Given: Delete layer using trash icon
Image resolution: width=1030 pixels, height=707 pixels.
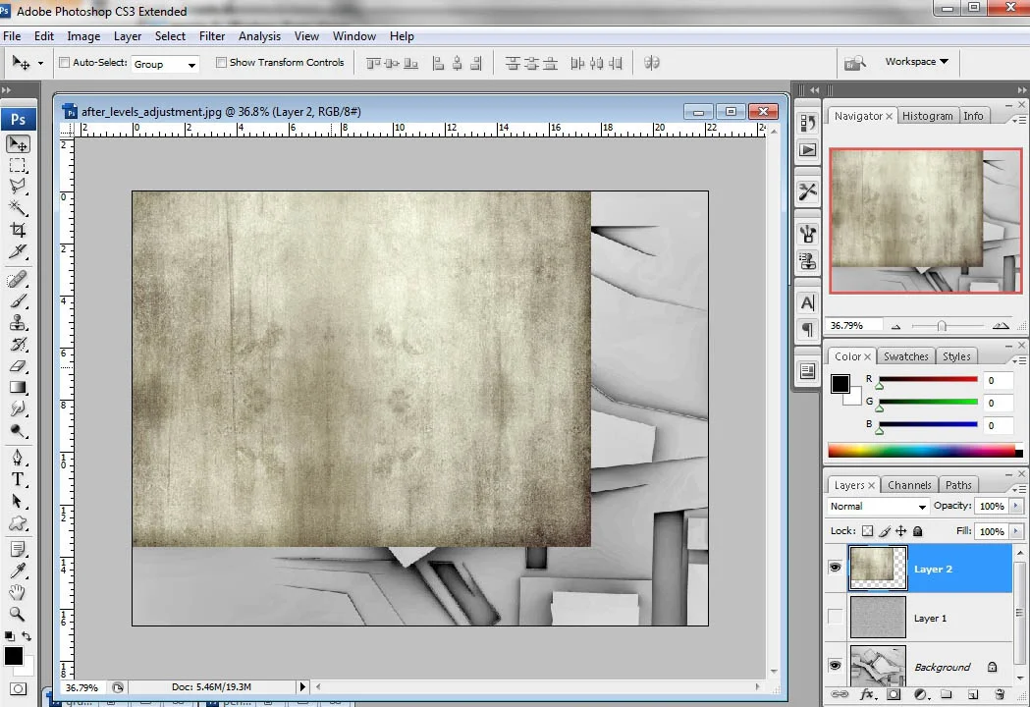Looking at the screenshot, I should click(x=1000, y=694).
